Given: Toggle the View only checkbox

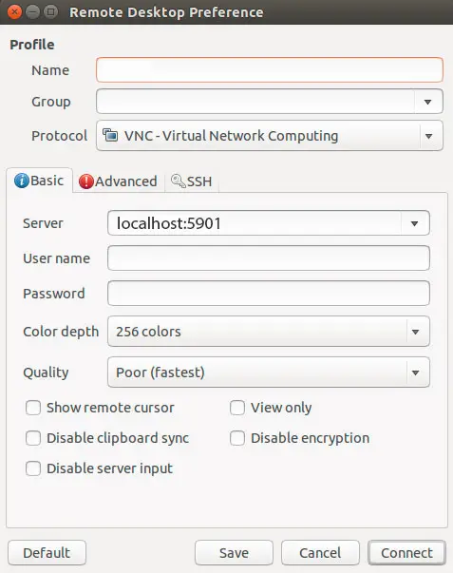Looking at the screenshot, I should pos(237,408).
